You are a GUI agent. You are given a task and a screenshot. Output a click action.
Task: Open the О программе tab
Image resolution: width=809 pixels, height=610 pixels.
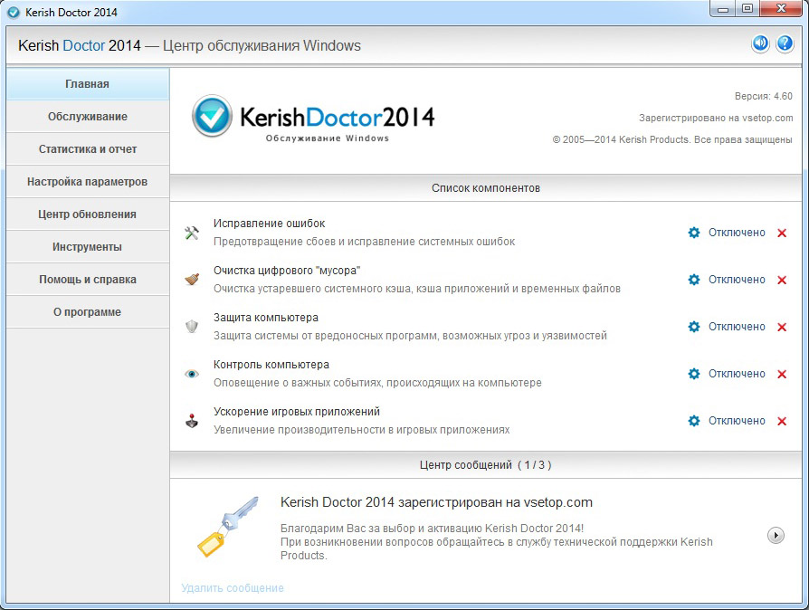pos(88,311)
